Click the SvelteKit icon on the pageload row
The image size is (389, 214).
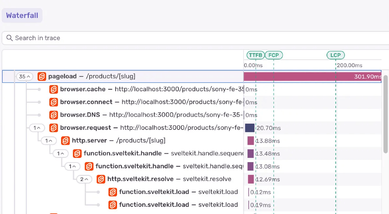pyautogui.click(x=42, y=76)
